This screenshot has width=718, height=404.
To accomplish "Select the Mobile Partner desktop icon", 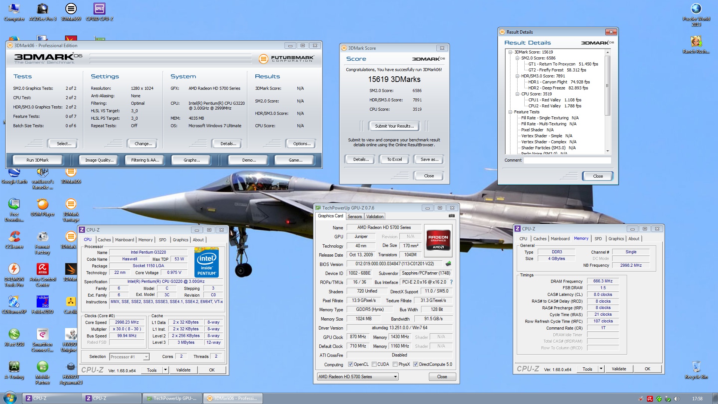I will pyautogui.click(x=43, y=373).
